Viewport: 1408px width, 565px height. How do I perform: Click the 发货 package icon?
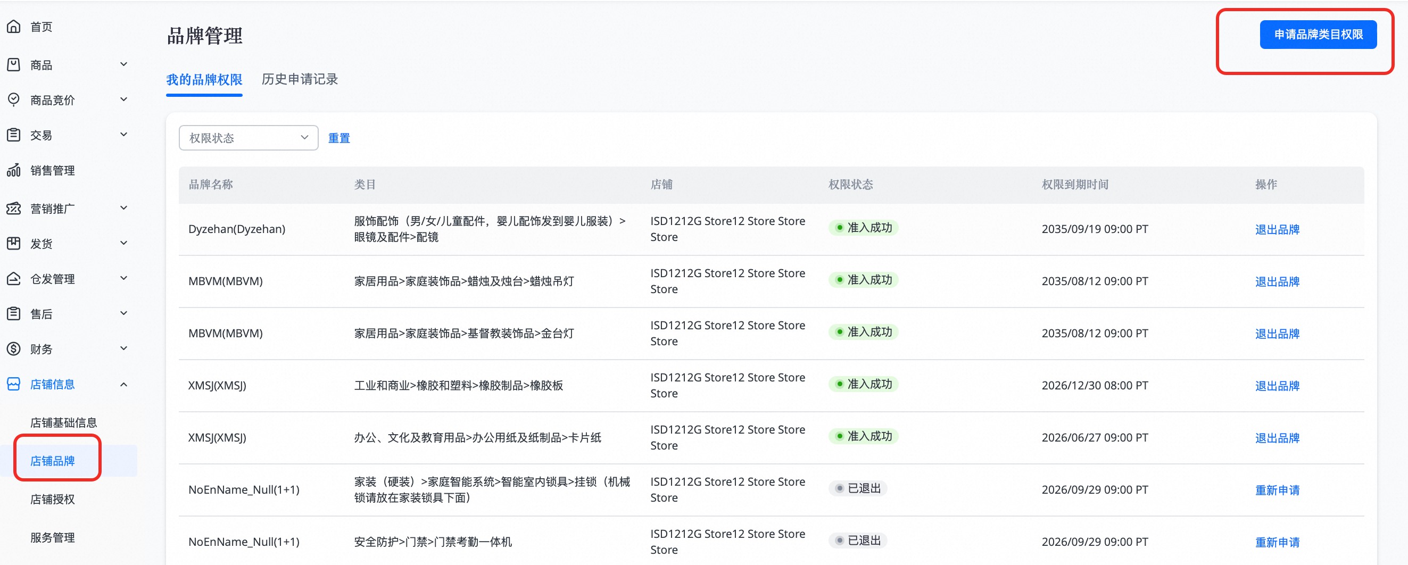(x=14, y=244)
